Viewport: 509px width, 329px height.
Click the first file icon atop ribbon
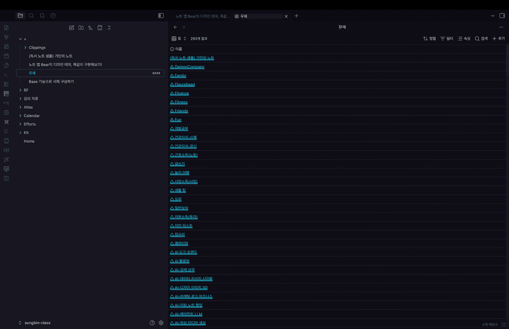click(x=6, y=27)
